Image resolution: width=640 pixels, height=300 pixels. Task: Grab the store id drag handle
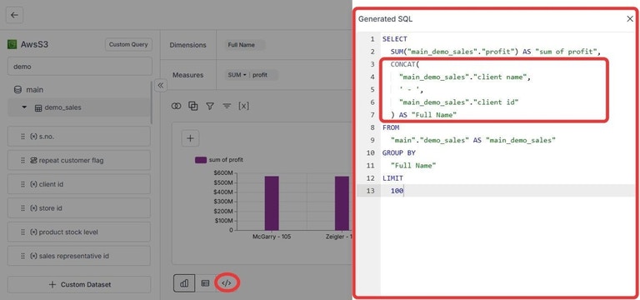pos(22,208)
